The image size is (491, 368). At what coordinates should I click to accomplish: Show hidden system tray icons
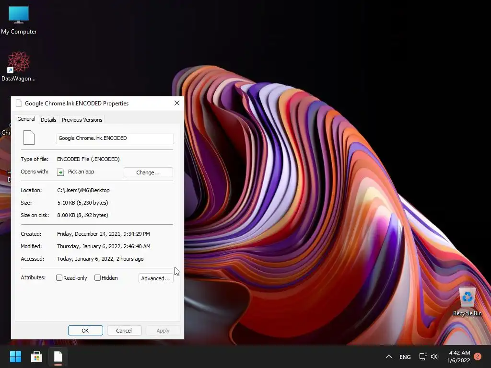tap(388, 356)
